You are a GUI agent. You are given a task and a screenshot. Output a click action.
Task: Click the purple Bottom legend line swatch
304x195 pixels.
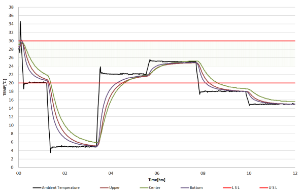coord(185,188)
